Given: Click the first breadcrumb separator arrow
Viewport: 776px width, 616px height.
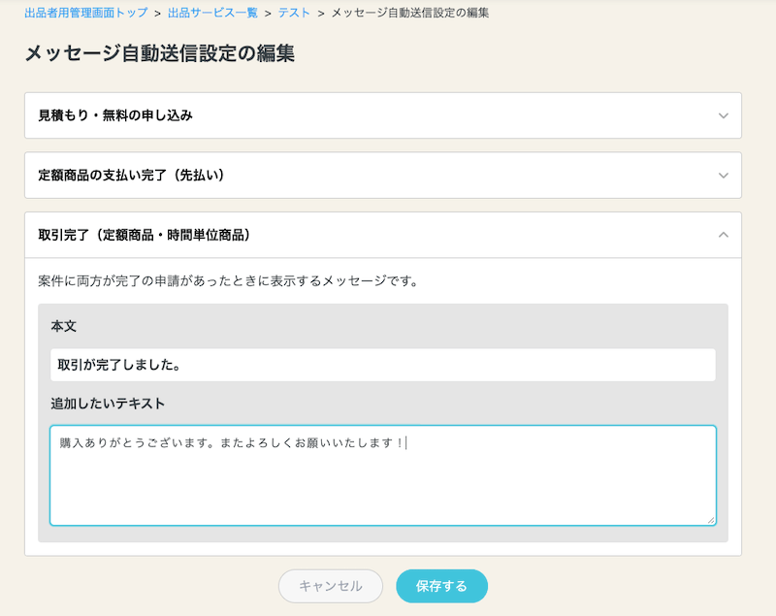Looking at the screenshot, I should tap(157, 14).
